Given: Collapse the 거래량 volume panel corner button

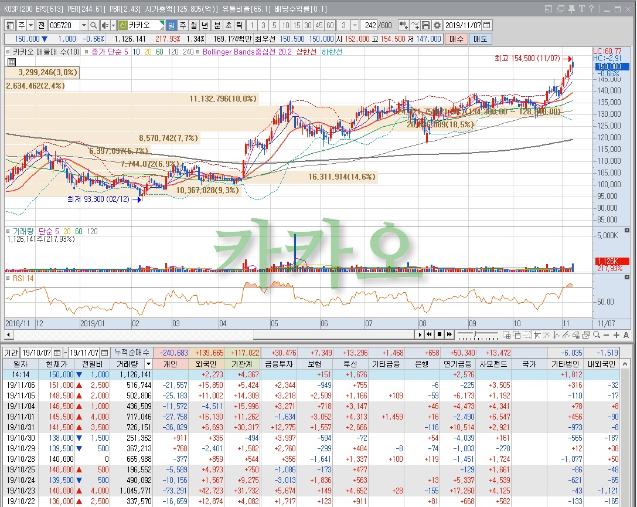Looking at the screenshot, I should [x=627, y=230].
